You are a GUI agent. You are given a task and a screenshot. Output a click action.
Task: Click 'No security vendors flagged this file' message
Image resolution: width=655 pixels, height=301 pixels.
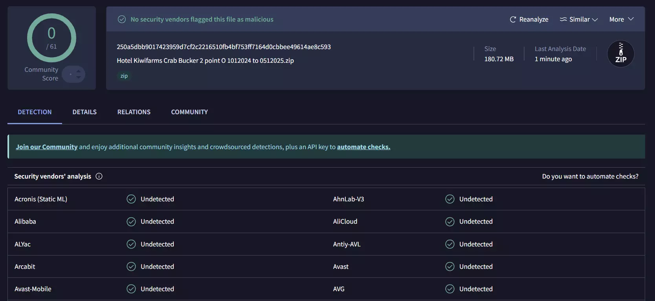pyautogui.click(x=202, y=19)
